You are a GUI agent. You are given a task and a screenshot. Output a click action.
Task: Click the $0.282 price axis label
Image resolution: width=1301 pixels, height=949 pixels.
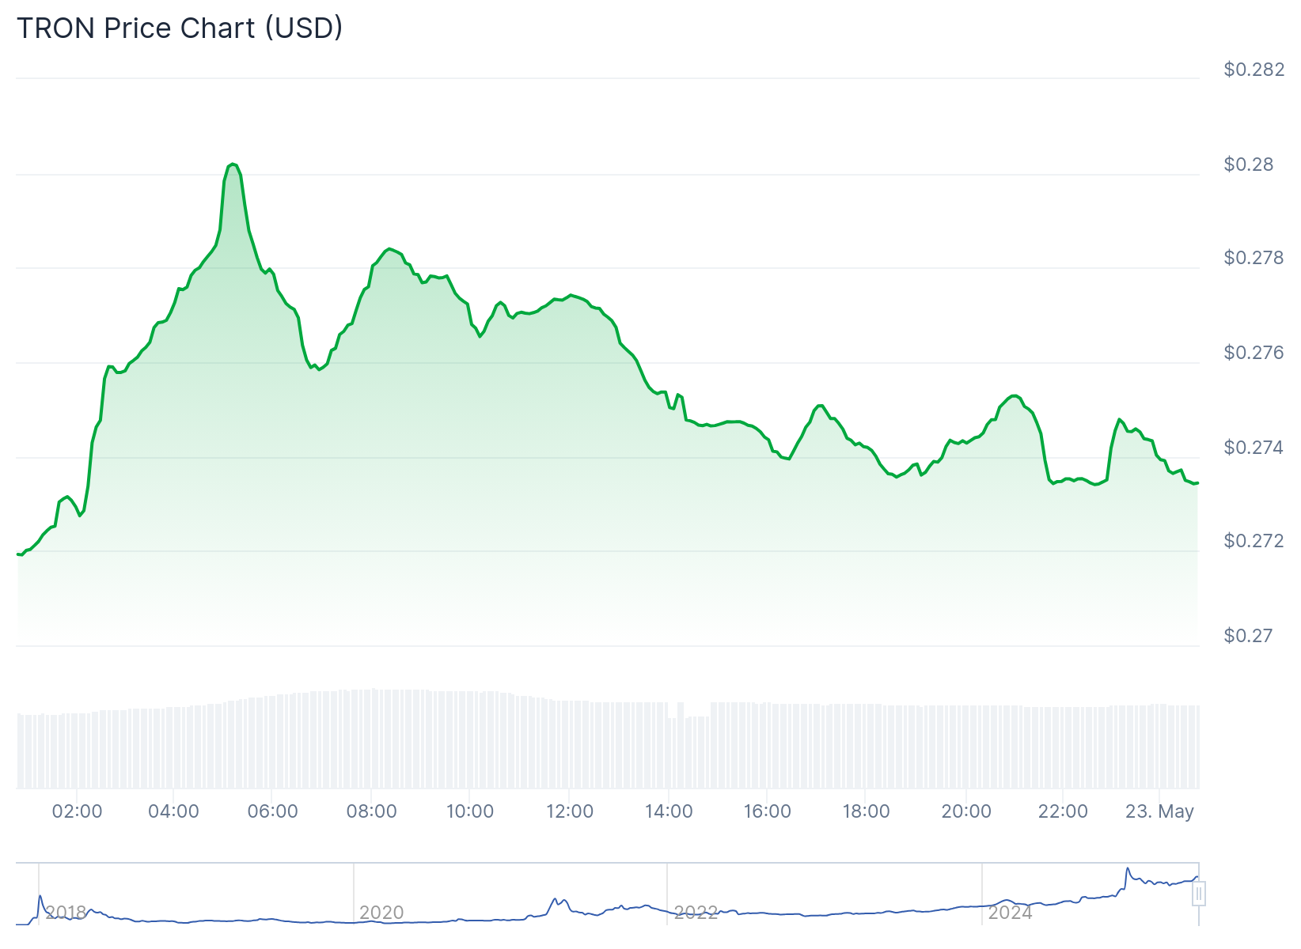point(1254,70)
